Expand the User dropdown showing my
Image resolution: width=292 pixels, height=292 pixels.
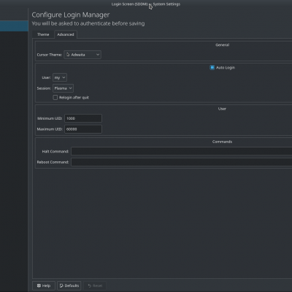[x=60, y=77]
